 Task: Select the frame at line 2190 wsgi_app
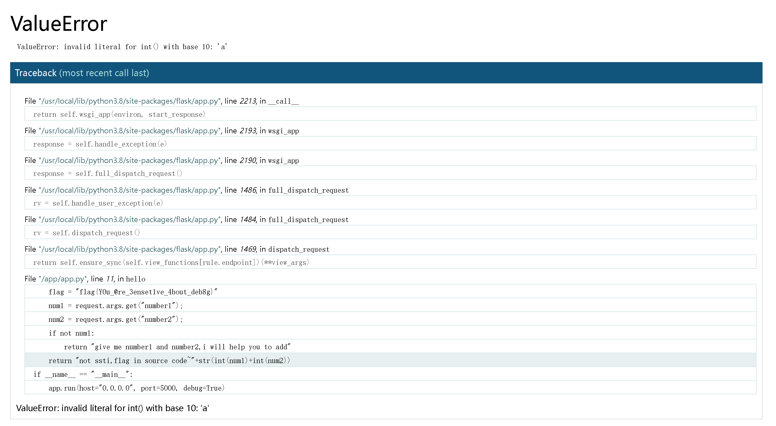[162, 161]
